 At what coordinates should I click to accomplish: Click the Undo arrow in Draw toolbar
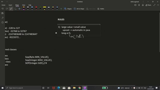3,9
